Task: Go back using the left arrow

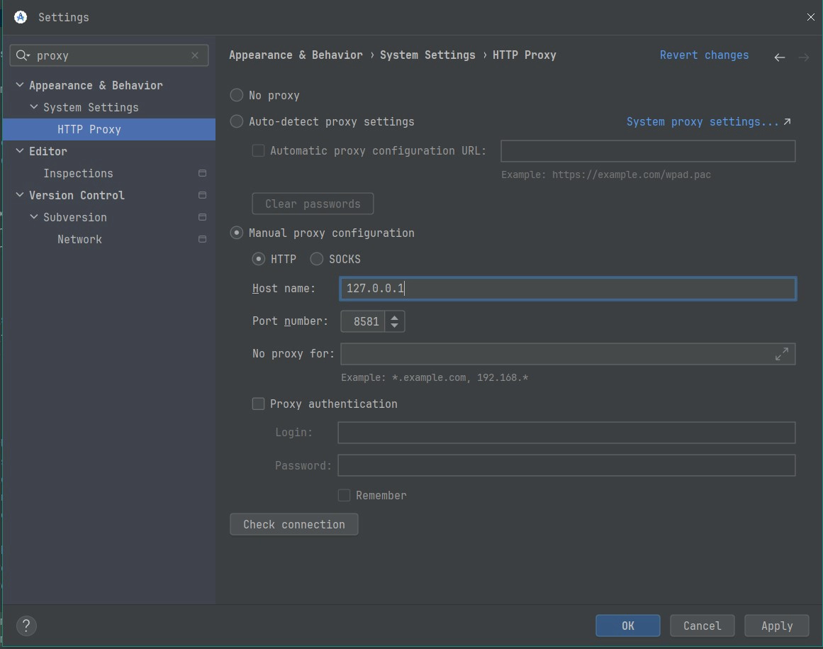Action: (x=780, y=57)
